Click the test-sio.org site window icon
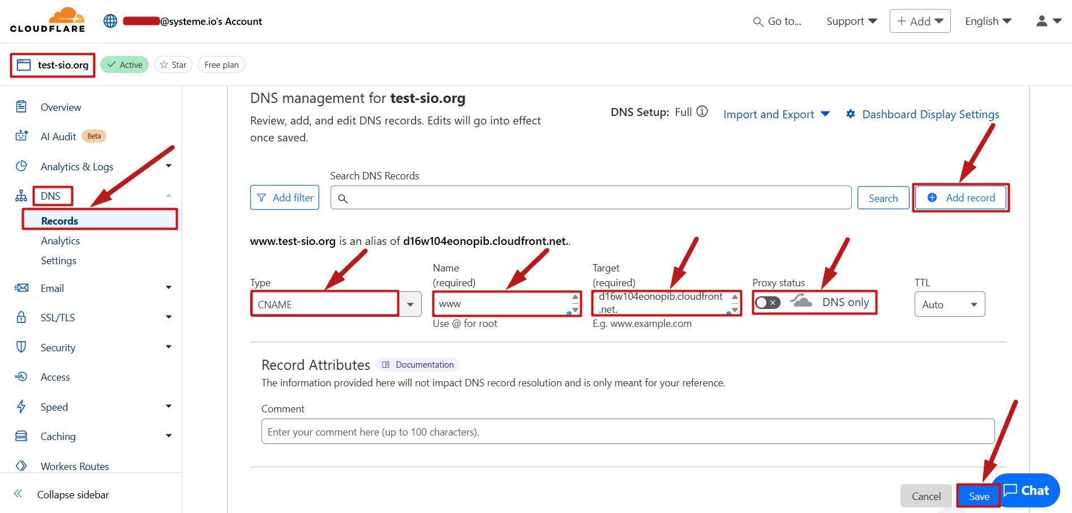Screen dimensions: 1072x513 point(24,65)
